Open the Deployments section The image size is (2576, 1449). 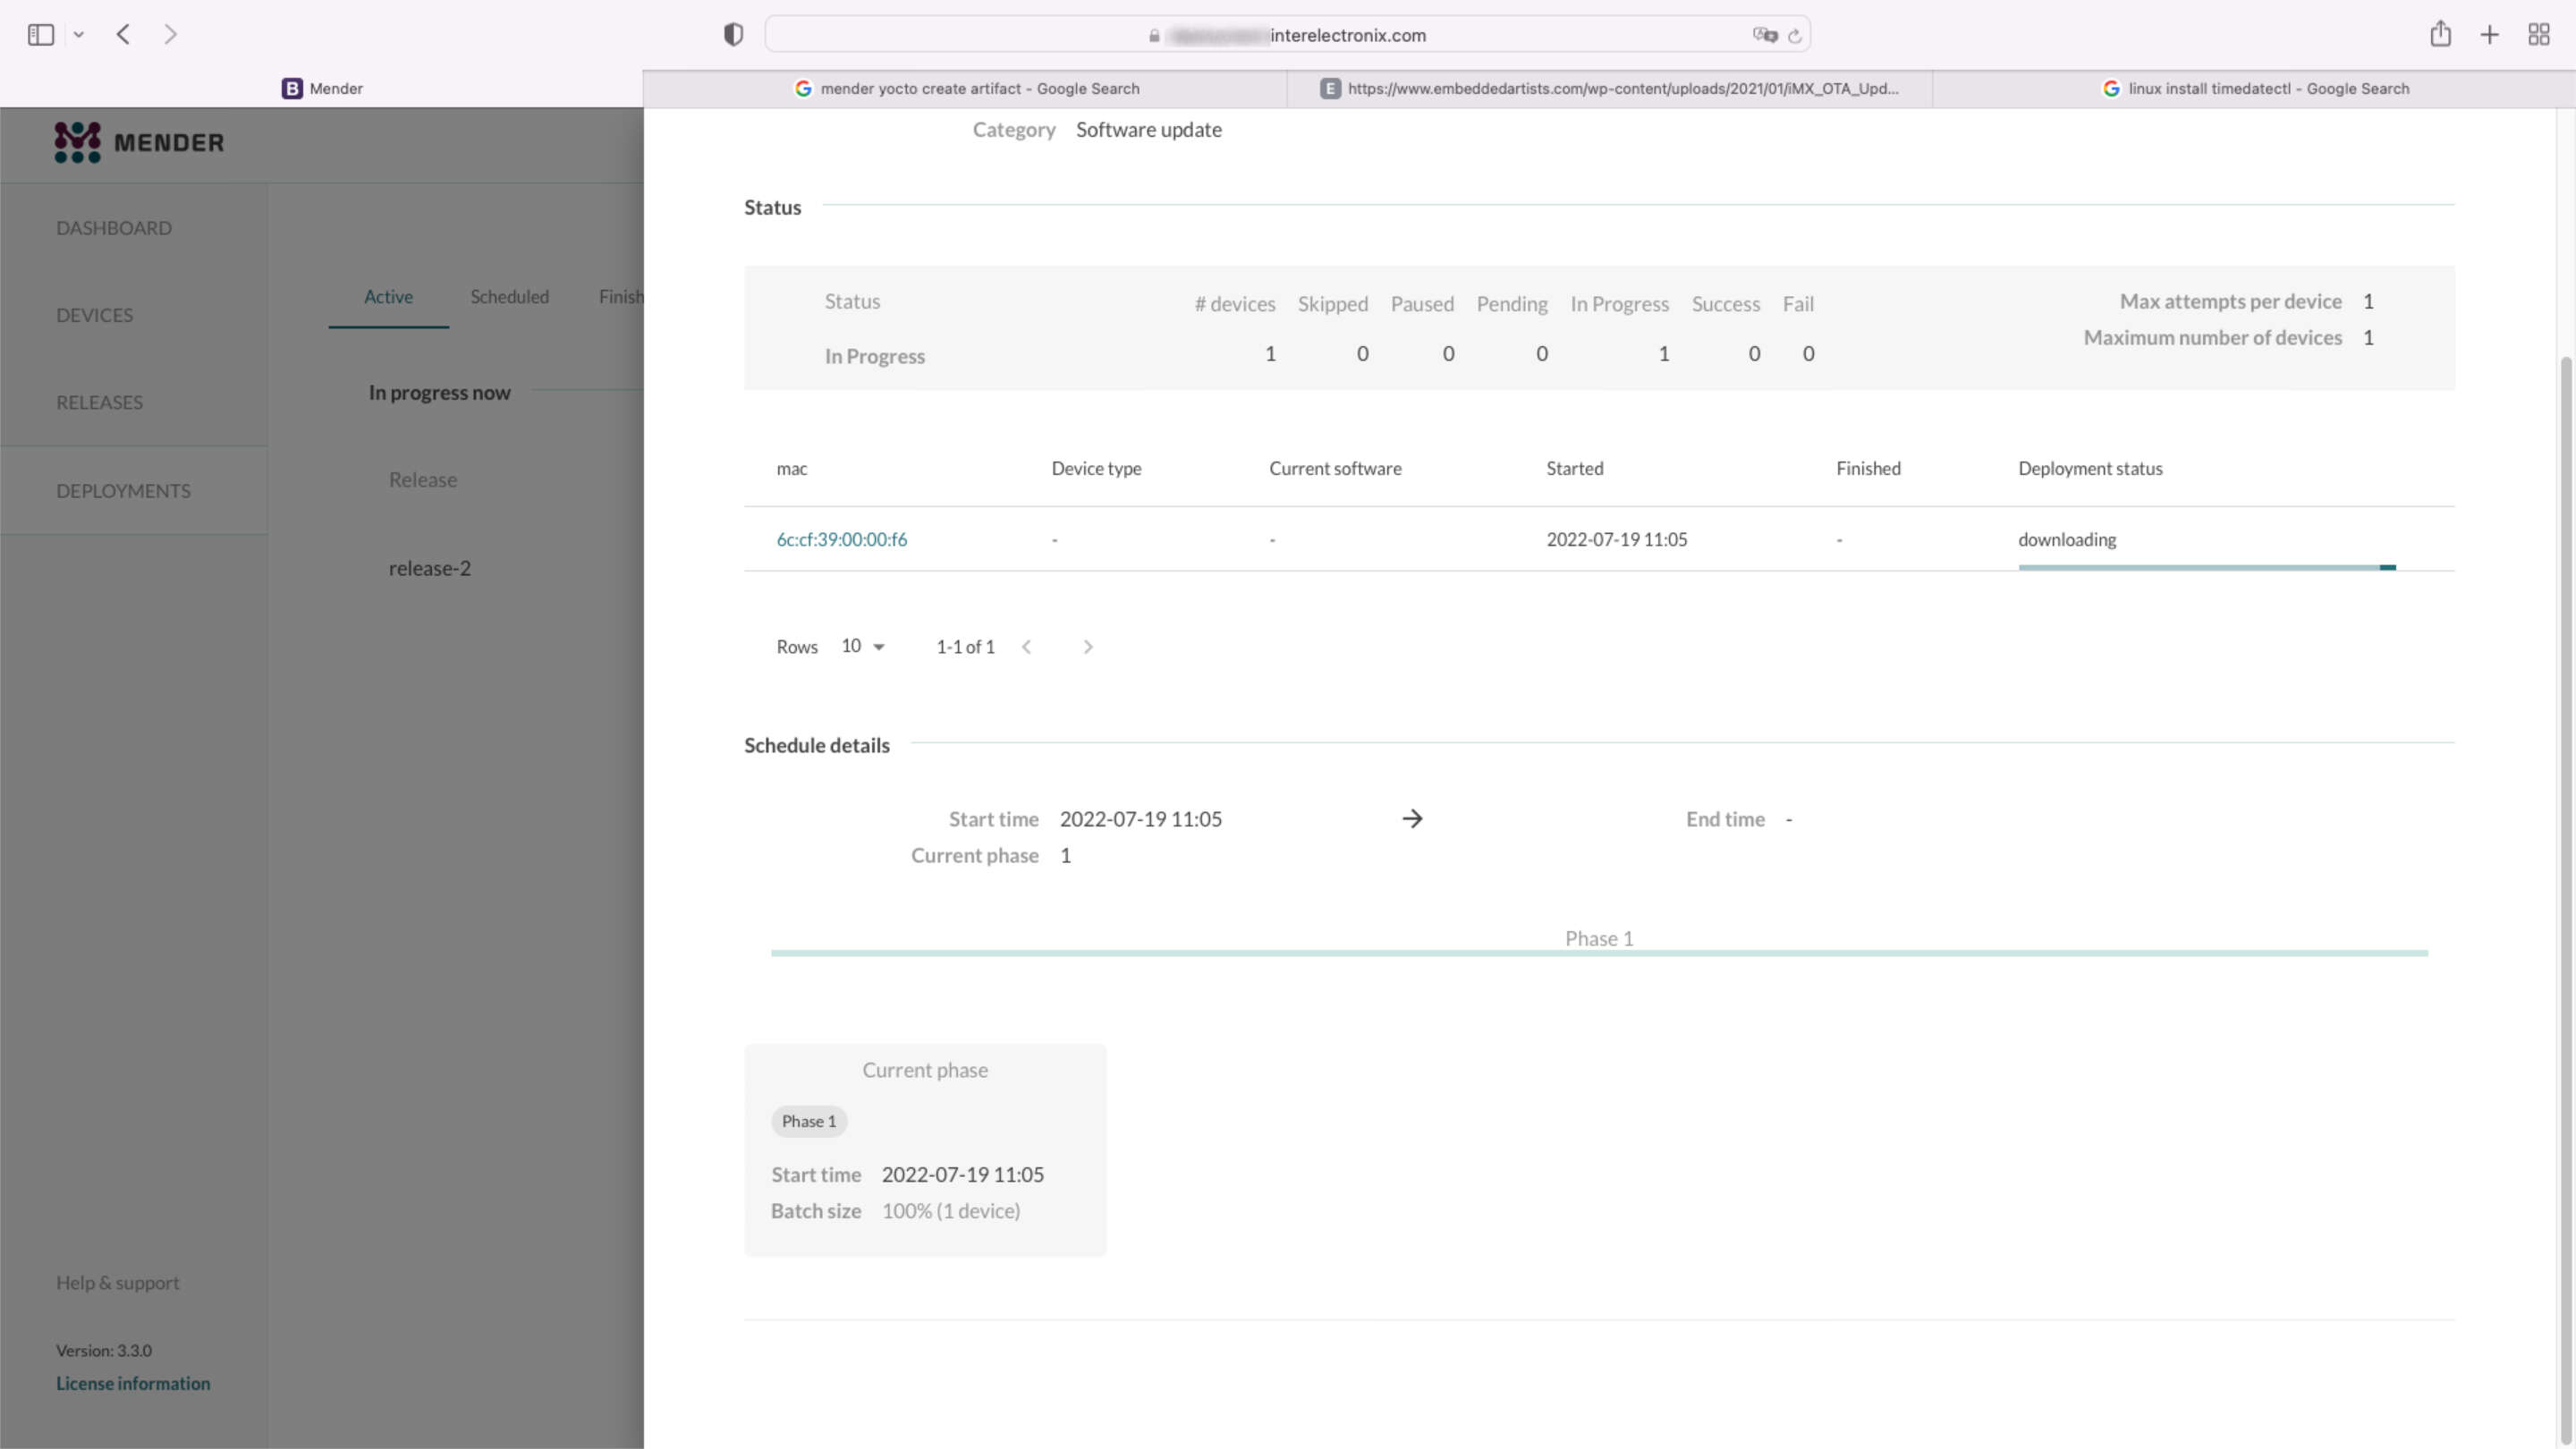[122, 488]
